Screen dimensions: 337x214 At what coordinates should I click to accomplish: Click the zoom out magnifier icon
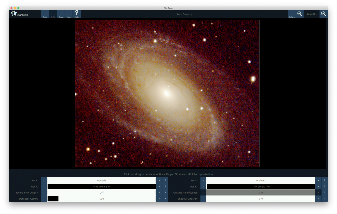pyautogui.click(x=299, y=14)
